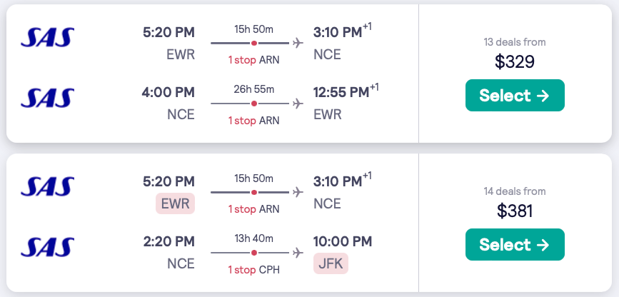Click the highlighted EWR airport badge
Viewport: 619px width, 297px height.
pos(175,203)
